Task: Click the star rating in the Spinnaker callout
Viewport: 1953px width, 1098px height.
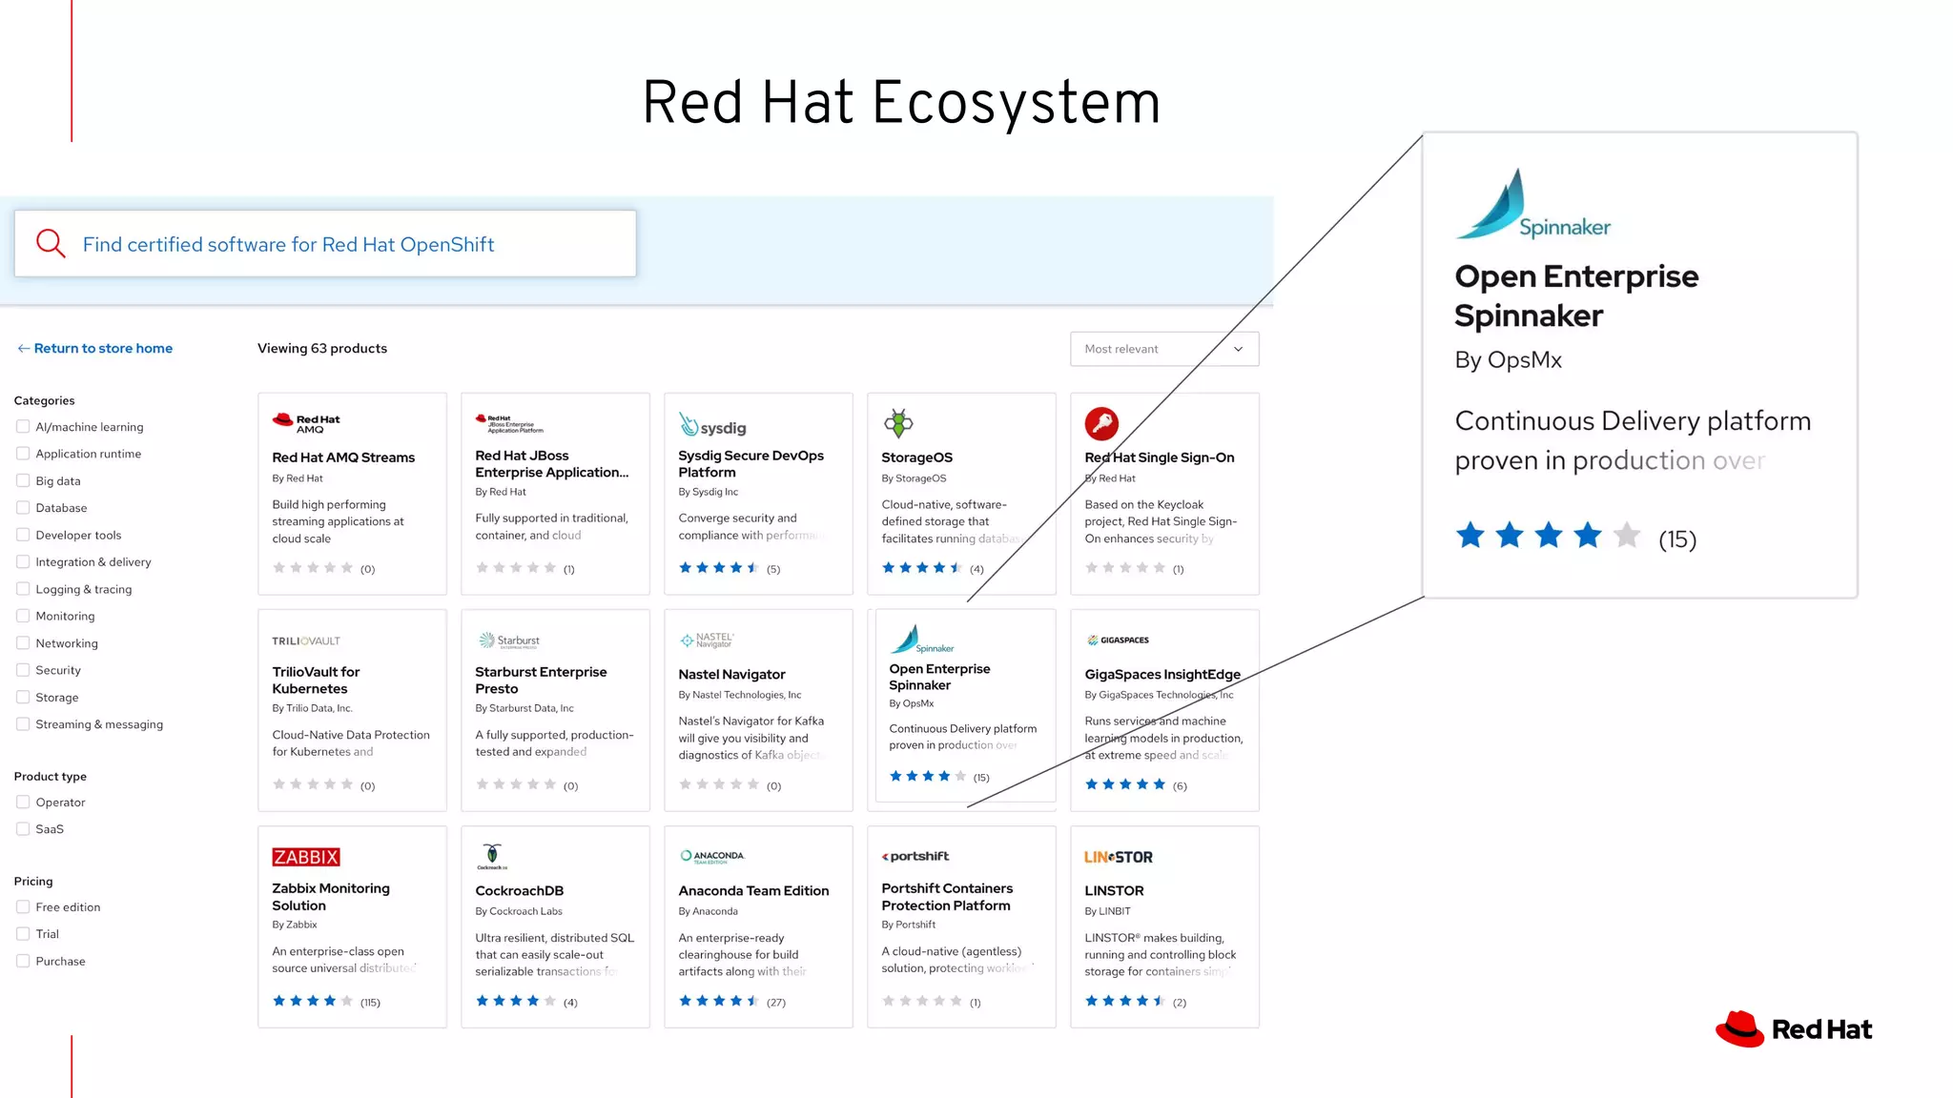Action: click(x=1549, y=536)
